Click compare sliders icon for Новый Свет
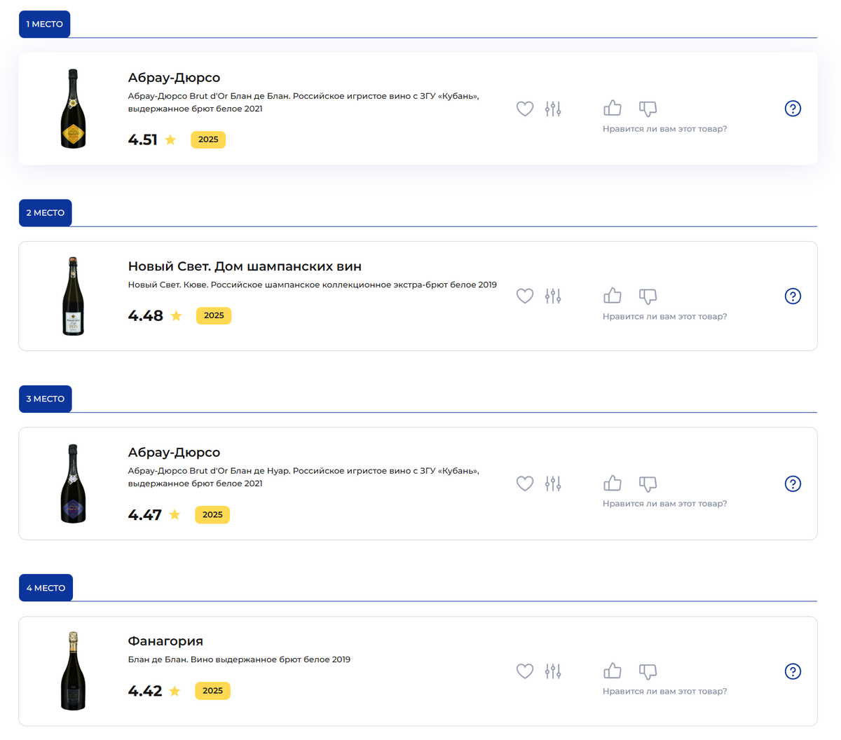The height and width of the screenshot is (740, 841). pyautogui.click(x=553, y=296)
